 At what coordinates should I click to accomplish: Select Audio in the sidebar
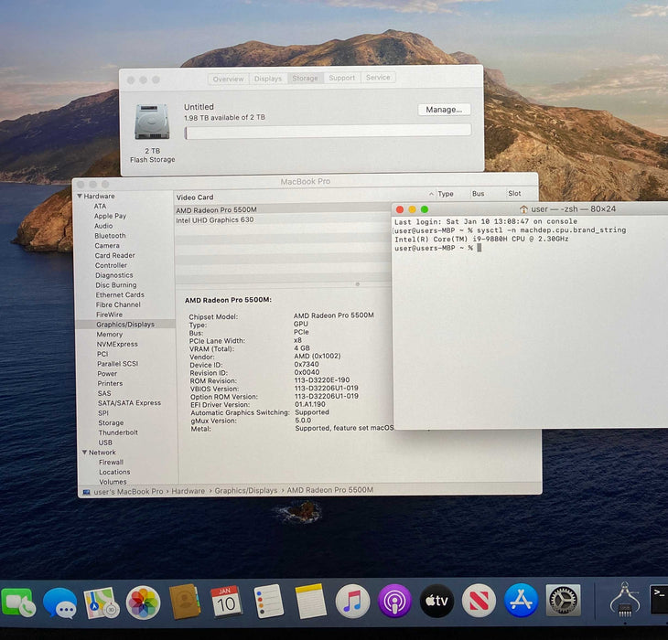point(103,226)
